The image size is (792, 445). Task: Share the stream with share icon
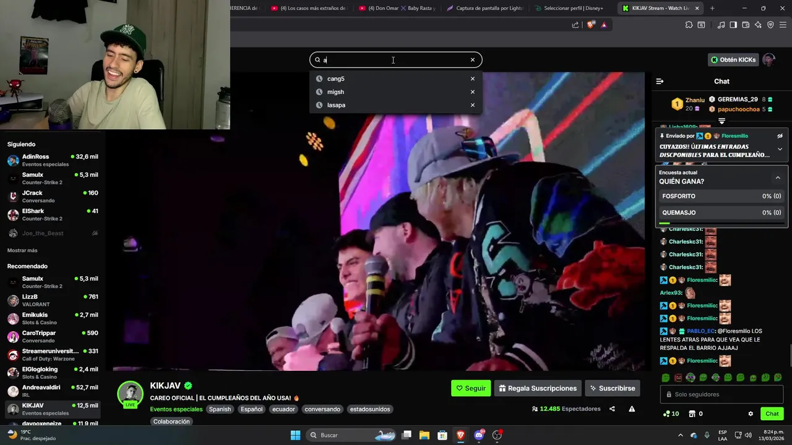point(612,409)
